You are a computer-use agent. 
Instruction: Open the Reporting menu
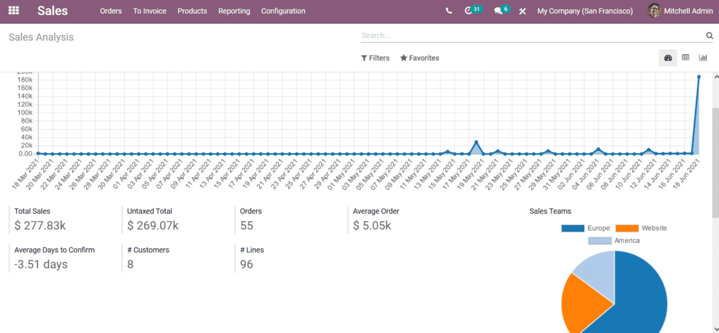point(234,11)
